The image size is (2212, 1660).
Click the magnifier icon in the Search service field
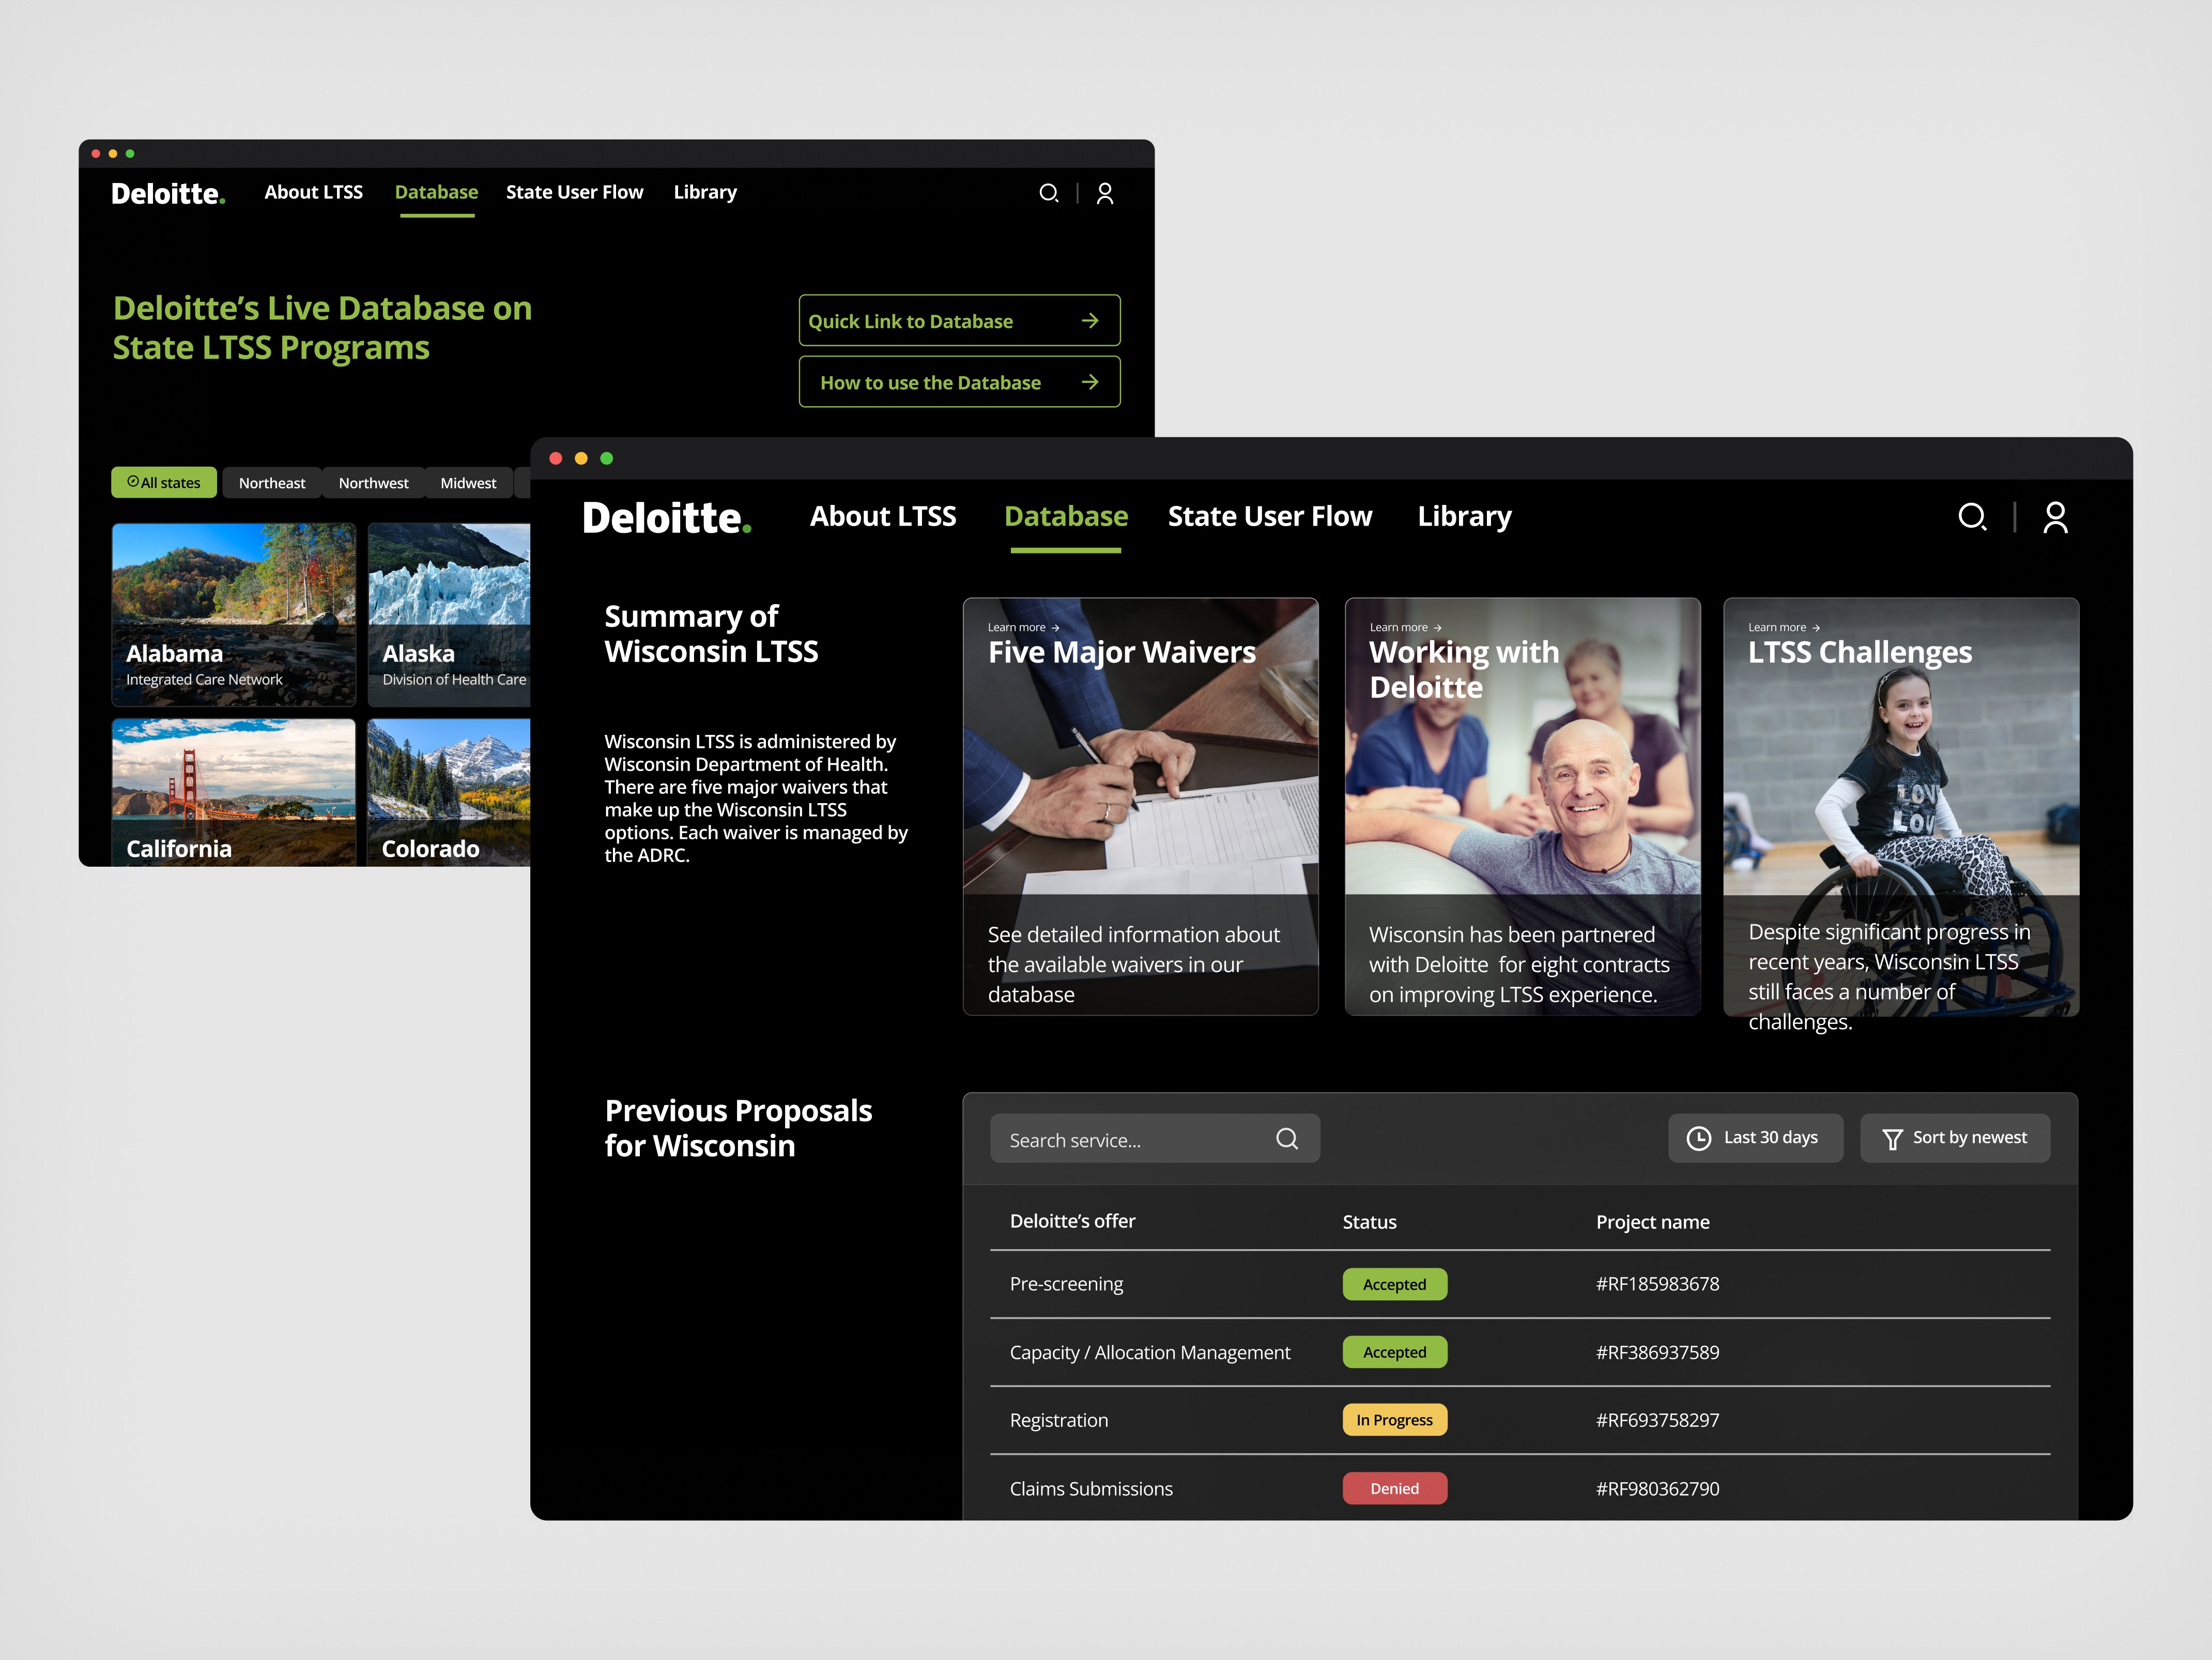pyautogui.click(x=1287, y=1139)
